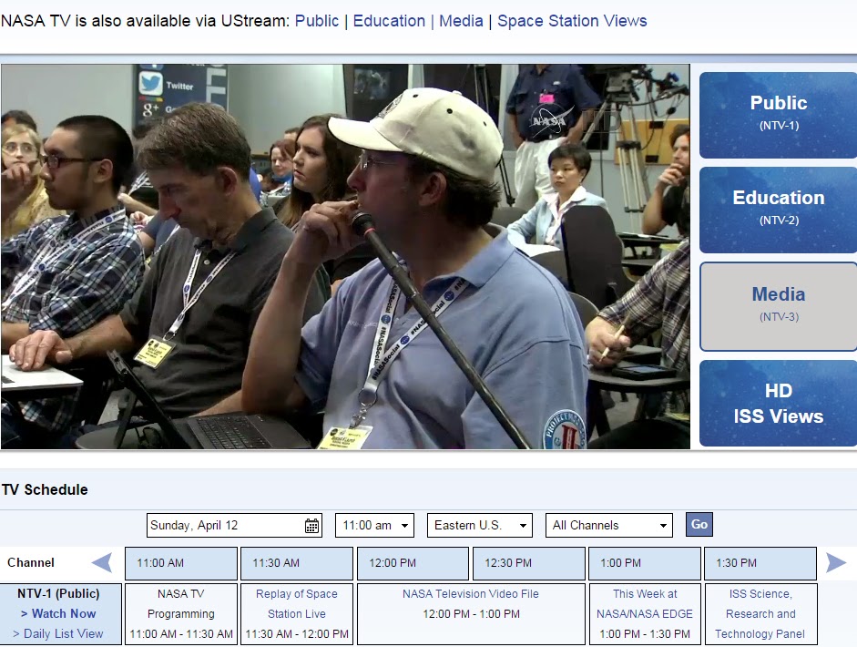
Task: Click the next time right arrow
Action: 836,563
